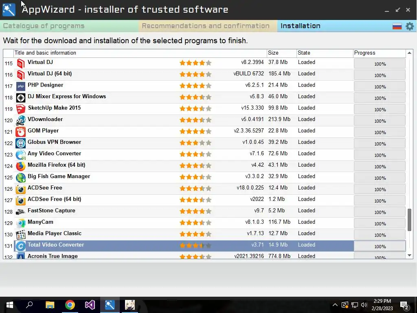Click the Globus VPN Browser icon
The height and width of the screenshot is (313, 417).
point(20,143)
